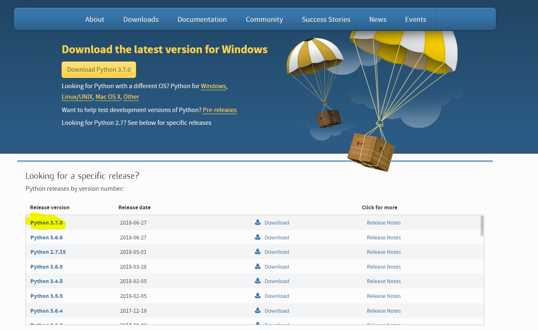
Task: Open the Python 3.4.8 release page
Action: (47, 281)
